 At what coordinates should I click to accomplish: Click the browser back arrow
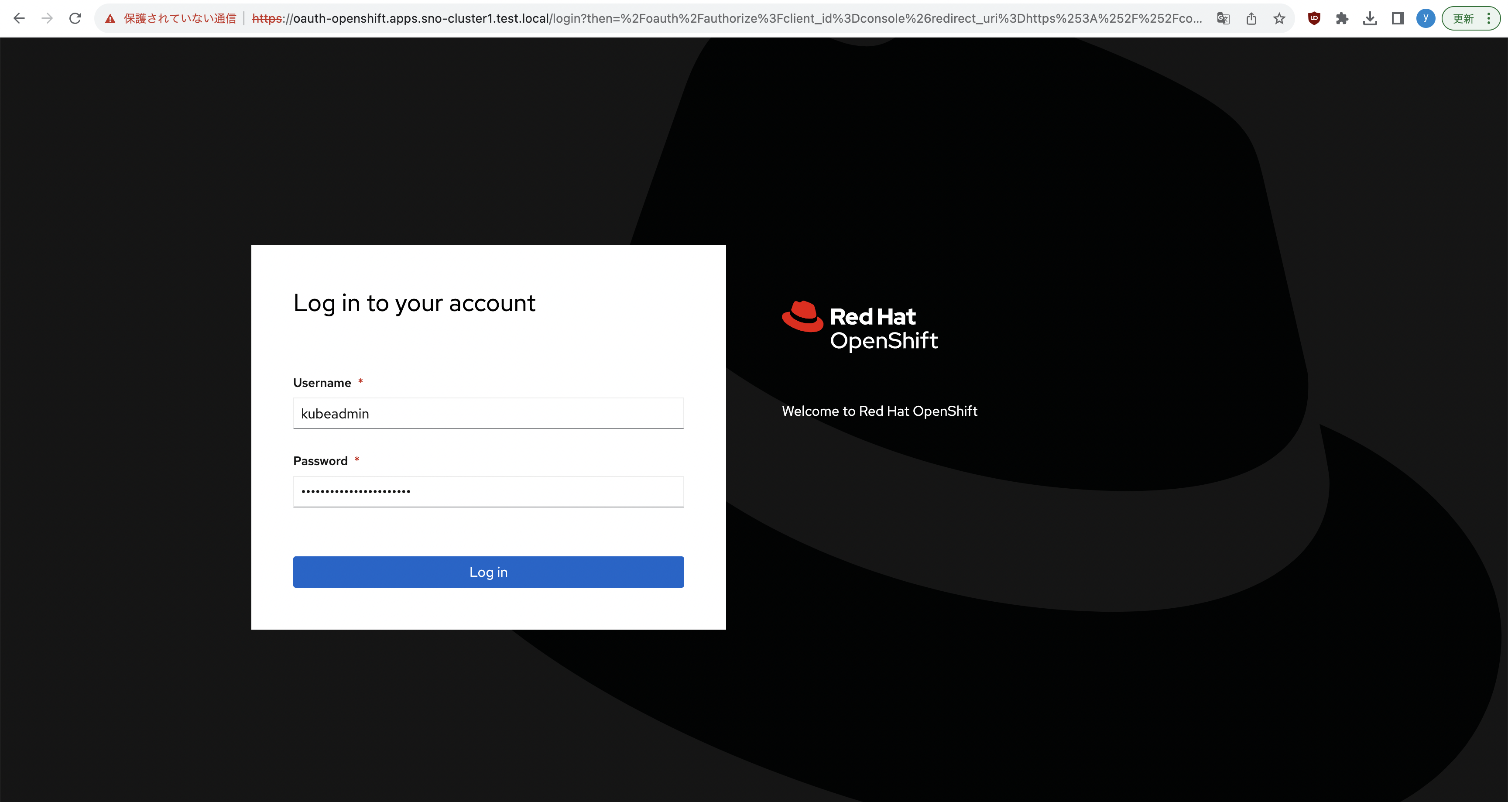19,18
